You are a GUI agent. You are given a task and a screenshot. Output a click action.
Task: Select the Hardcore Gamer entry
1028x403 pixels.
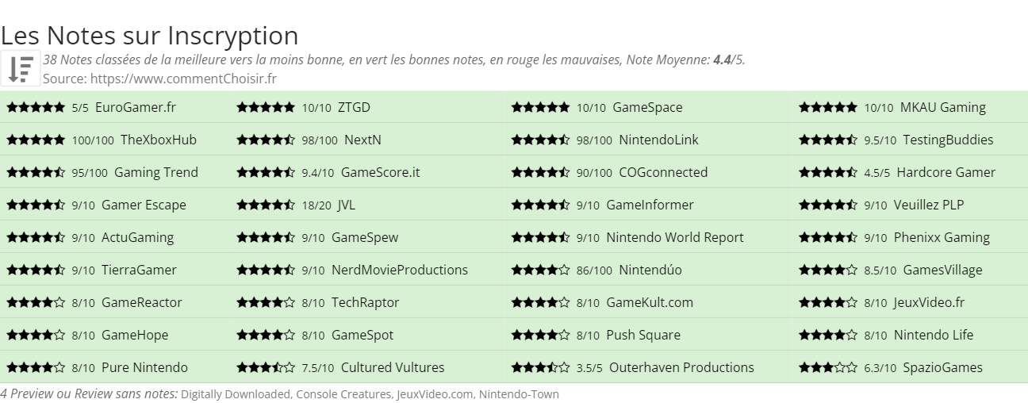[946, 172]
